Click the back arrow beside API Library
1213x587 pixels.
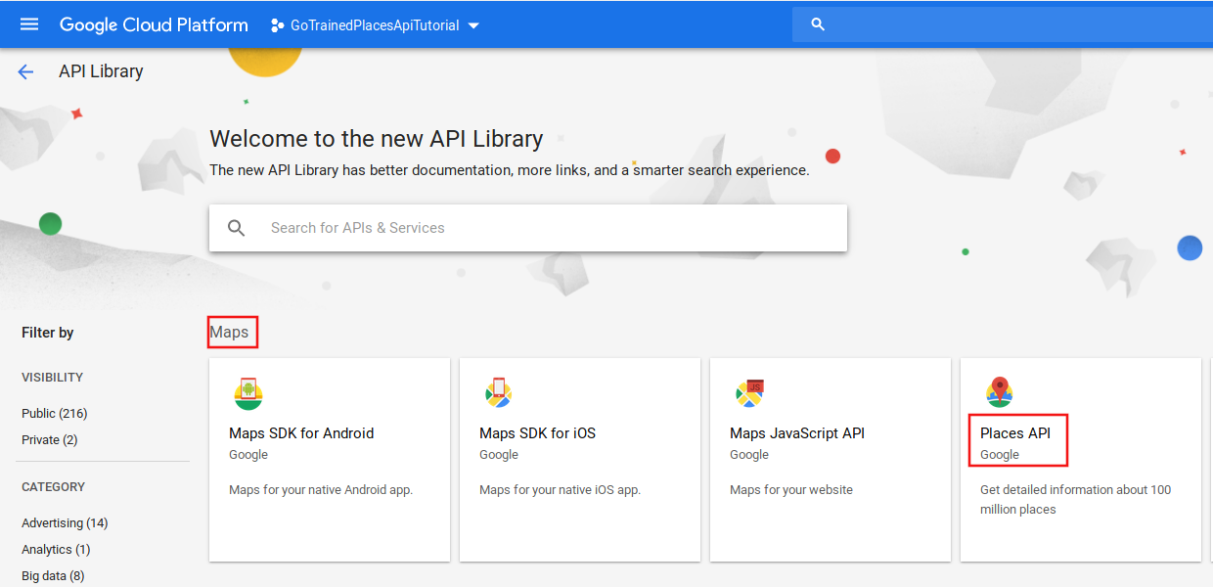pos(25,71)
